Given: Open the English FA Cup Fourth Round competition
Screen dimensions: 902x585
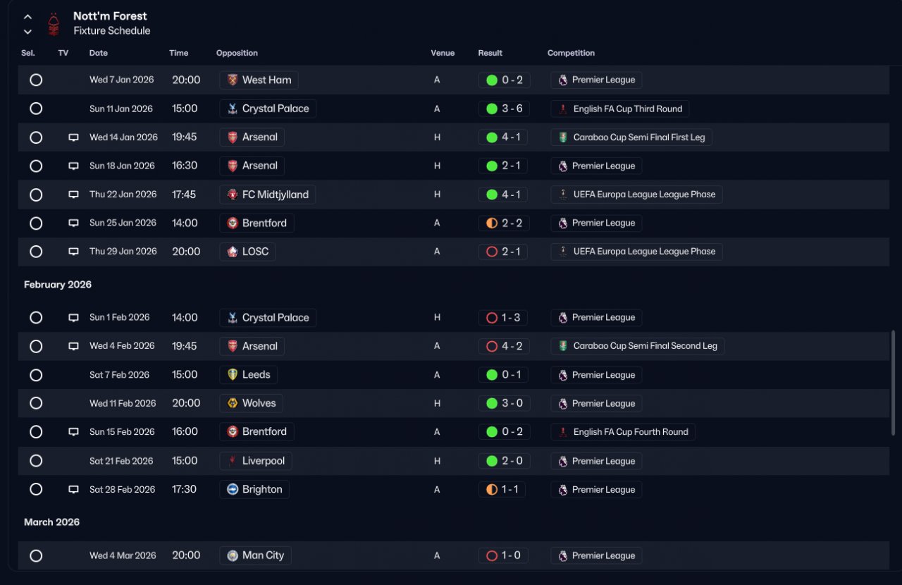Looking at the screenshot, I should point(623,432).
